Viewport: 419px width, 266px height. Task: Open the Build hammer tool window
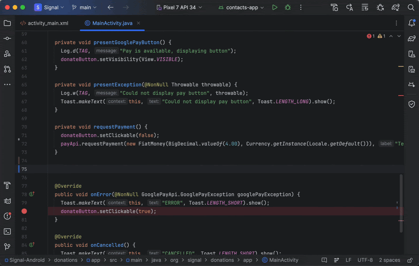(7, 186)
